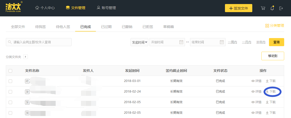Open the 发起时间 dropdown
This screenshot has height=118, width=291.
click(x=139, y=42)
